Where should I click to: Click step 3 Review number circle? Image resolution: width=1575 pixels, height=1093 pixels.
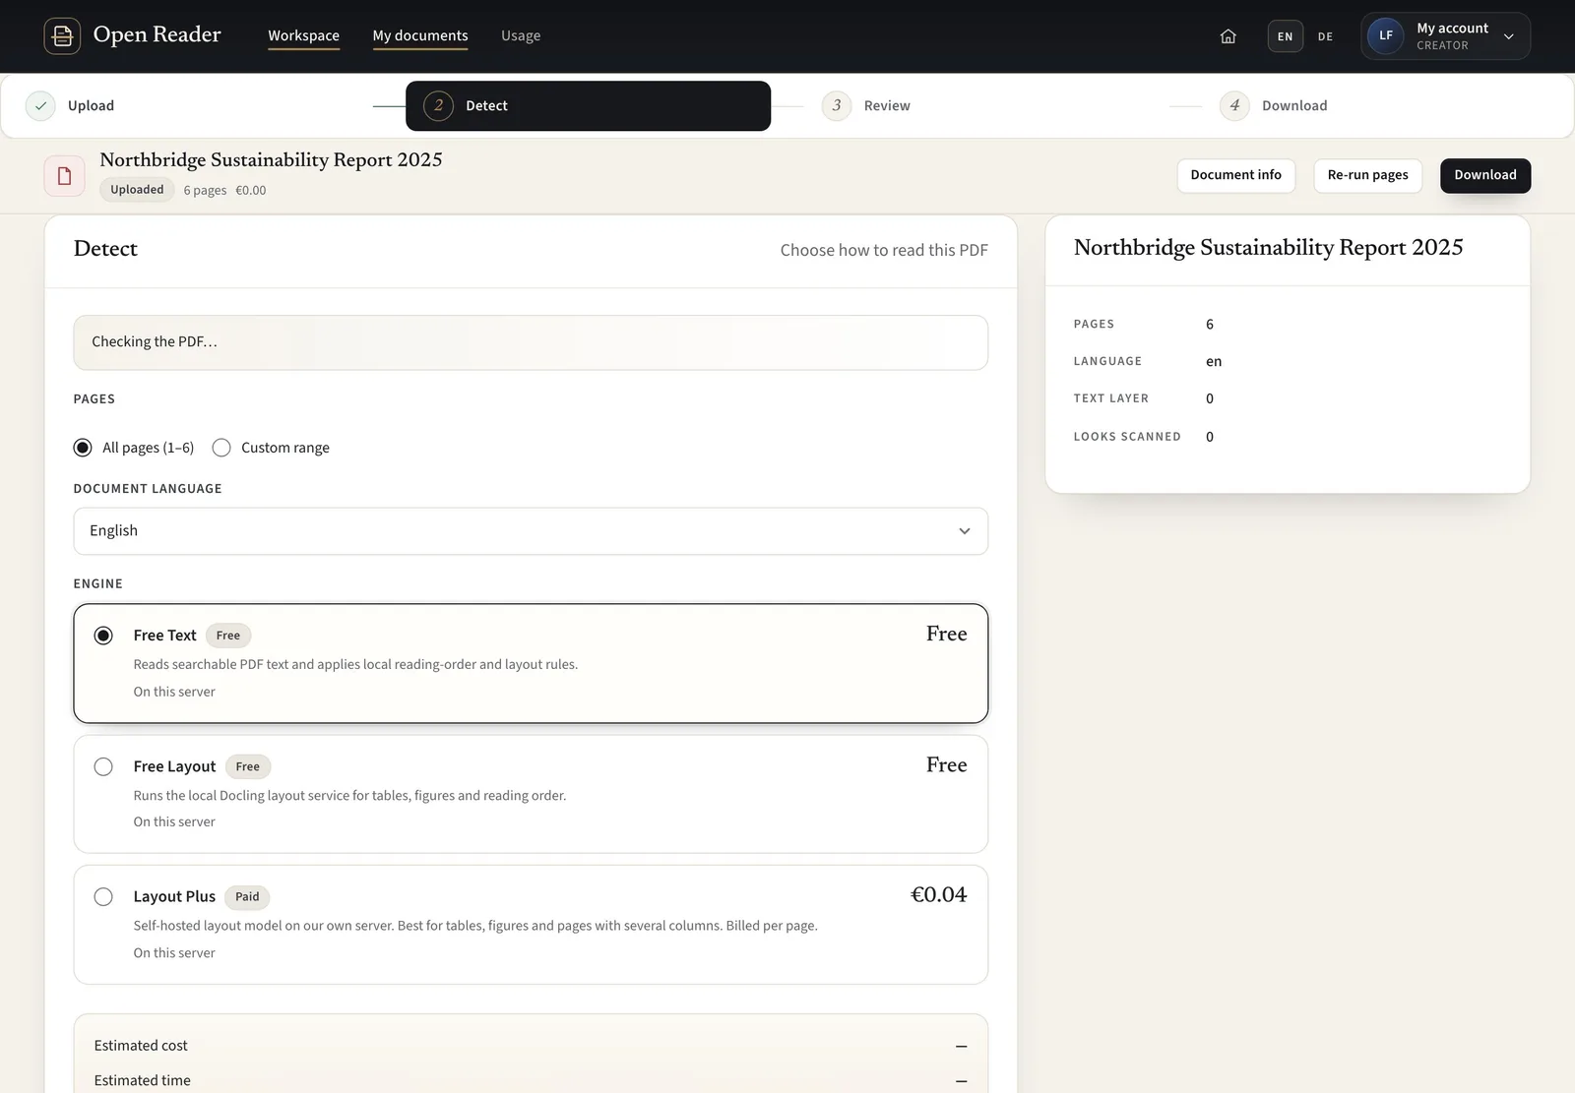pyautogui.click(x=837, y=105)
